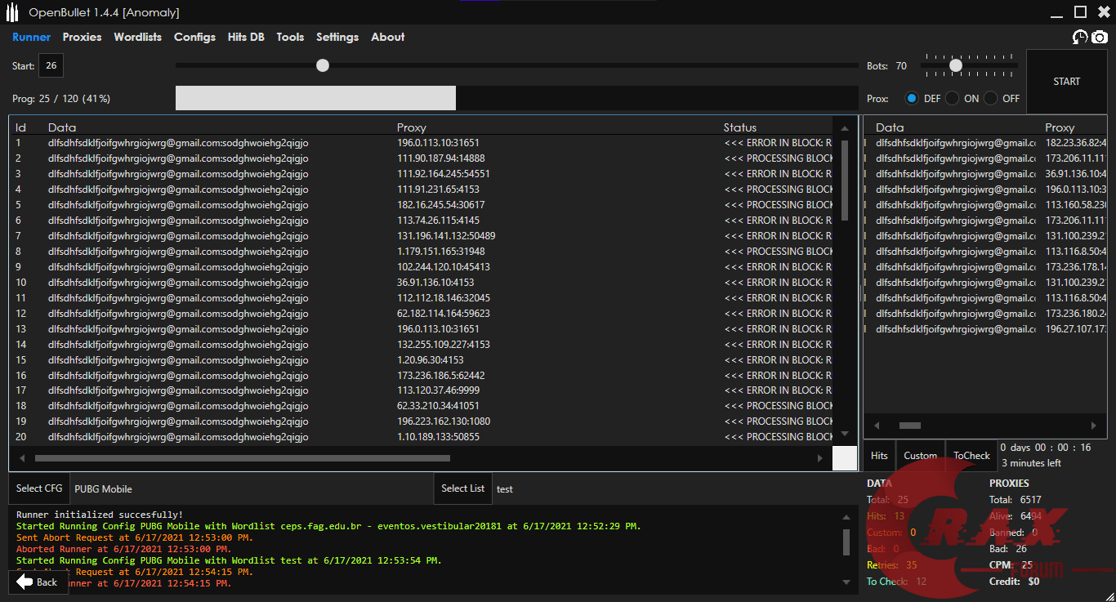Open the screenshot camera icon
The height and width of the screenshot is (602, 1116).
click(1100, 37)
